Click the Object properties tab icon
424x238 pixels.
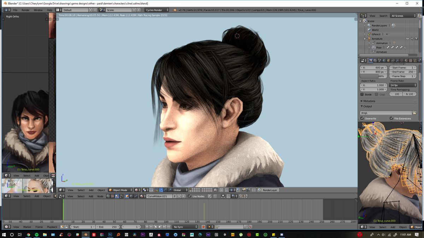(x=388, y=61)
